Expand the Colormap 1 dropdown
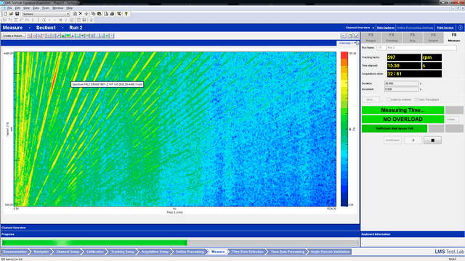The height and width of the screenshot is (261, 465). coord(348,43)
